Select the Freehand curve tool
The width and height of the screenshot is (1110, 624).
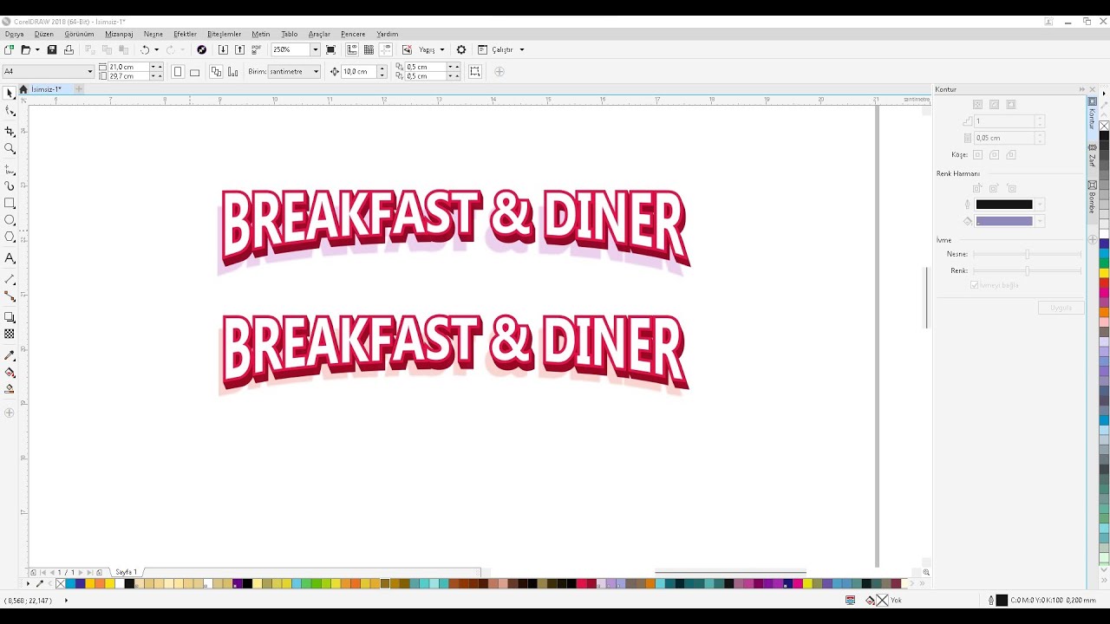10,169
